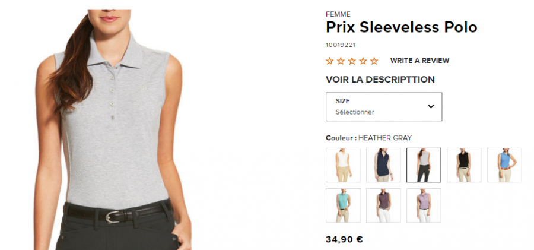Click the Prix Sleeveless Polo title
The width and height of the screenshot is (534, 250).
[402, 27]
